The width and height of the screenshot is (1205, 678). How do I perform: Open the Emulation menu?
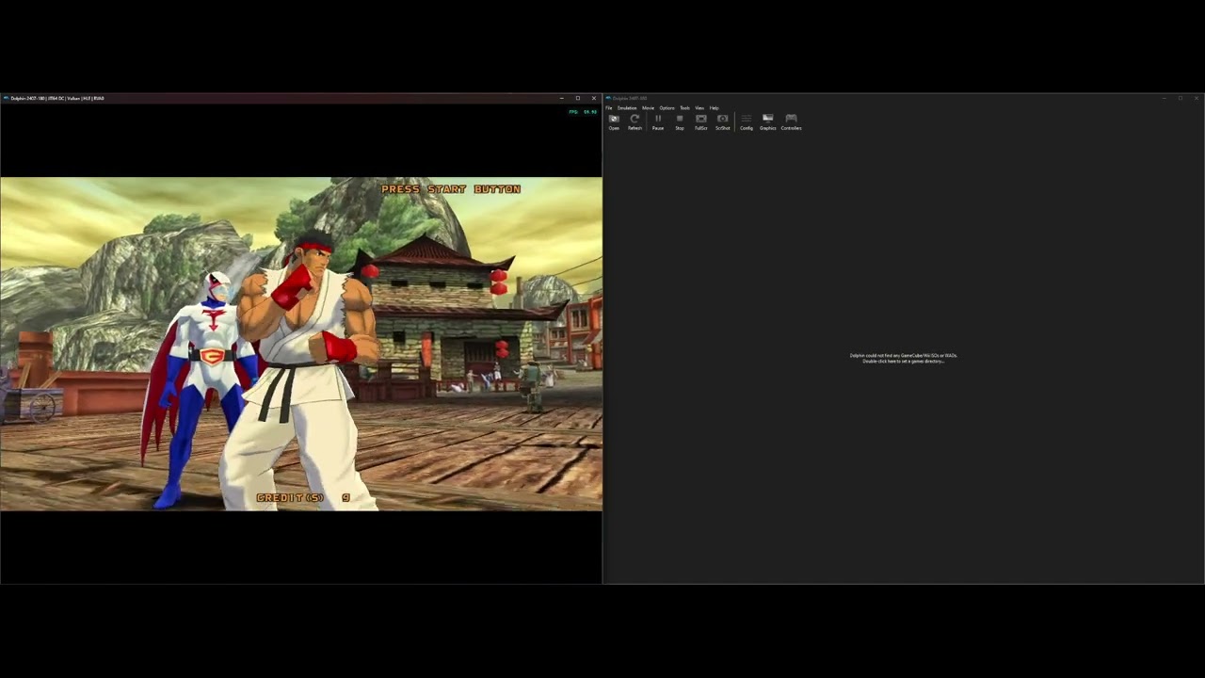click(627, 108)
